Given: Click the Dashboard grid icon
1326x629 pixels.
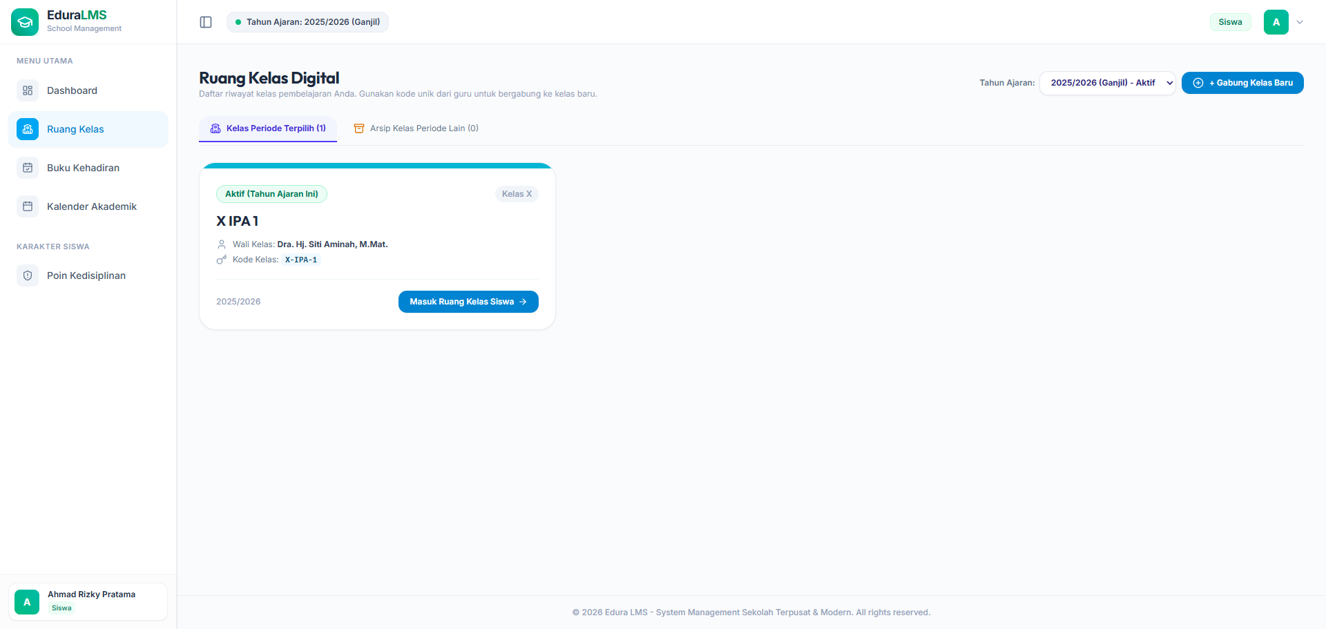Looking at the screenshot, I should 28,90.
